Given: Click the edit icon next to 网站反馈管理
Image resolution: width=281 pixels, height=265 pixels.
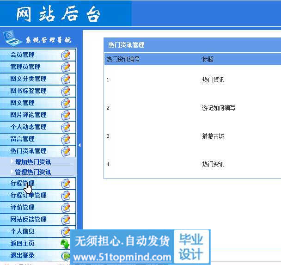Looking at the screenshot, I should pos(66,219).
